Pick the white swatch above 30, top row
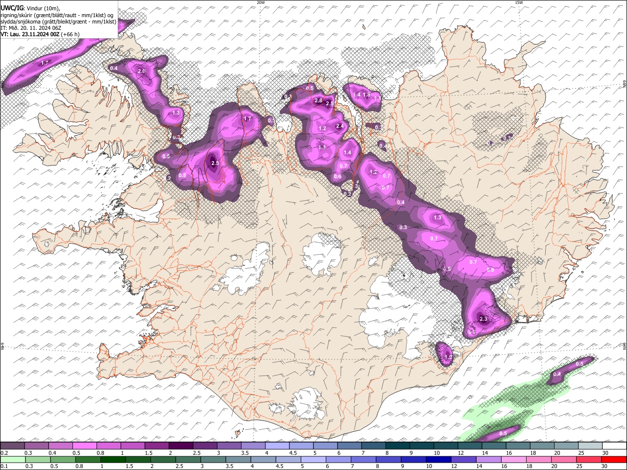Screen dimensions: 627x470 [x=615, y=446]
